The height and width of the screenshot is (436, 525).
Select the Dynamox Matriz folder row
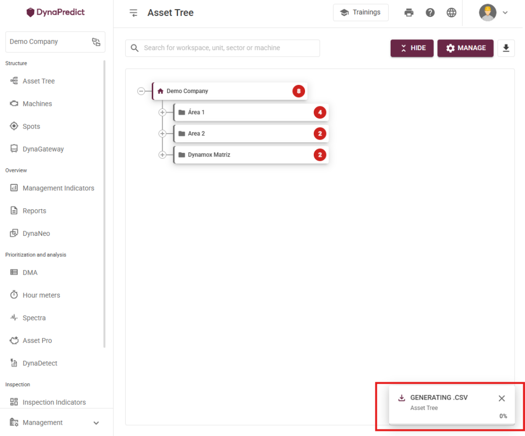pos(251,155)
